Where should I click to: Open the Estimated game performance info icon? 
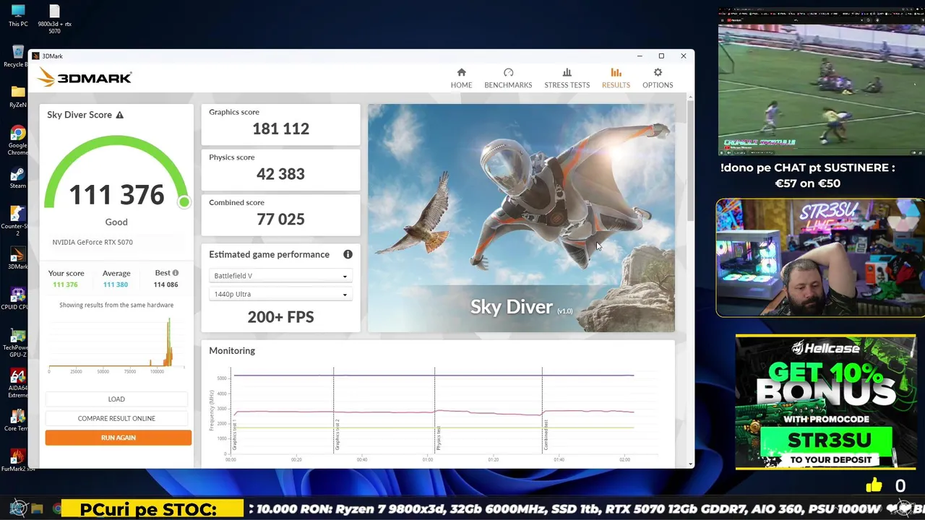click(x=348, y=254)
